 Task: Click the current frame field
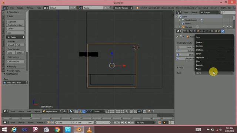coord(103,123)
